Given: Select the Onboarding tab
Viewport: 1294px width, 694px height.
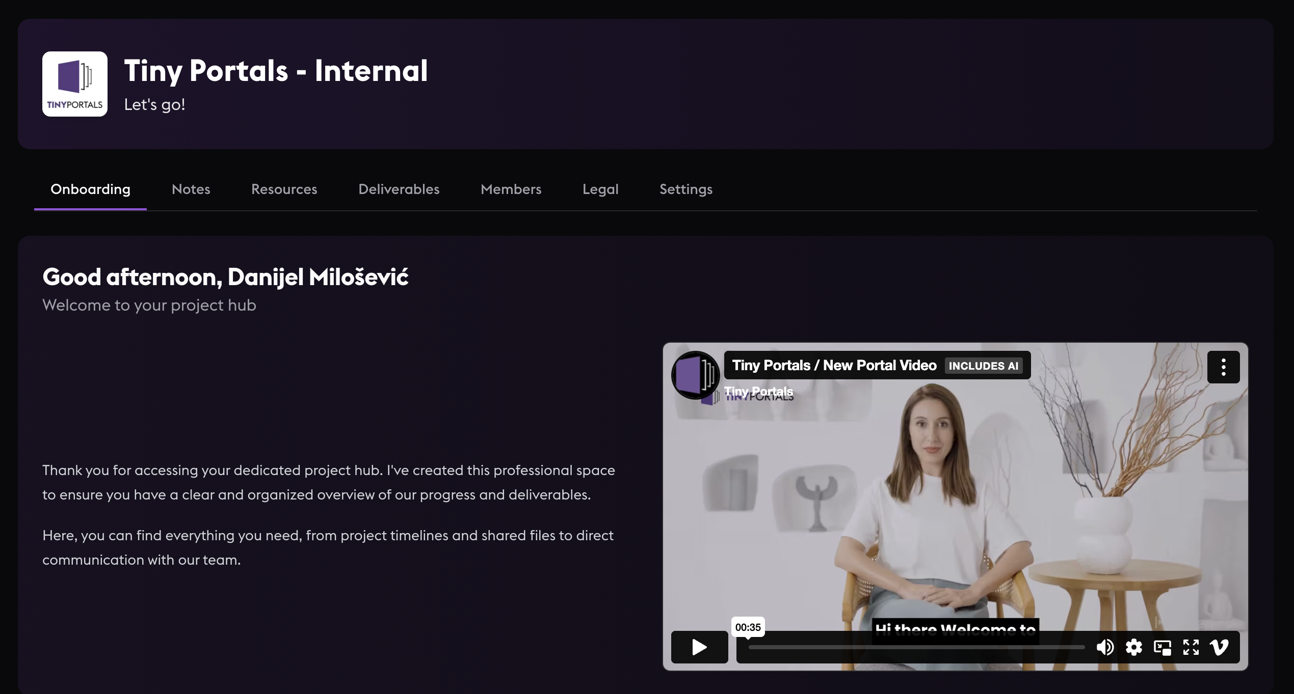Looking at the screenshot, I should tap(90, 189).
